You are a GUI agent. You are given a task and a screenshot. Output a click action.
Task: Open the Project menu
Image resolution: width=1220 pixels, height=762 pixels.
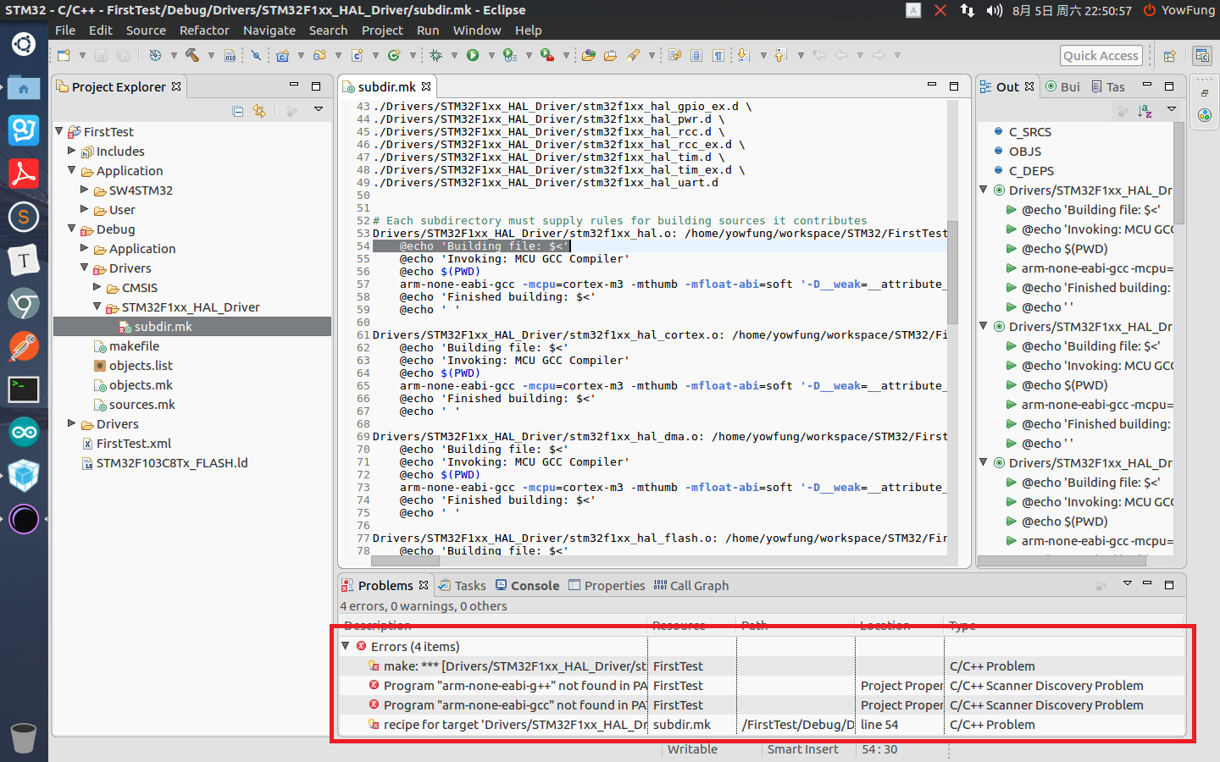coord(382,30)
